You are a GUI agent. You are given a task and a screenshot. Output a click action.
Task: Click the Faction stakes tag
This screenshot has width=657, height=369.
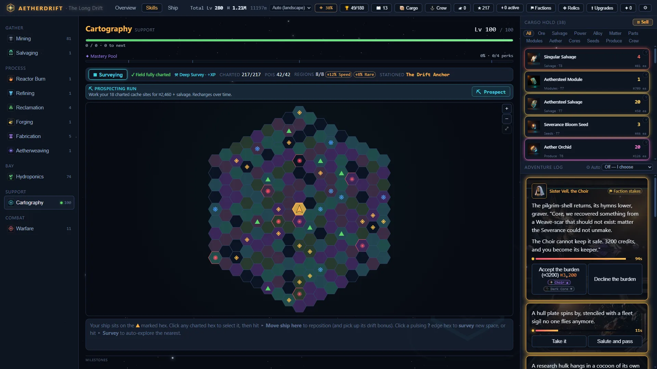point(625,191)
